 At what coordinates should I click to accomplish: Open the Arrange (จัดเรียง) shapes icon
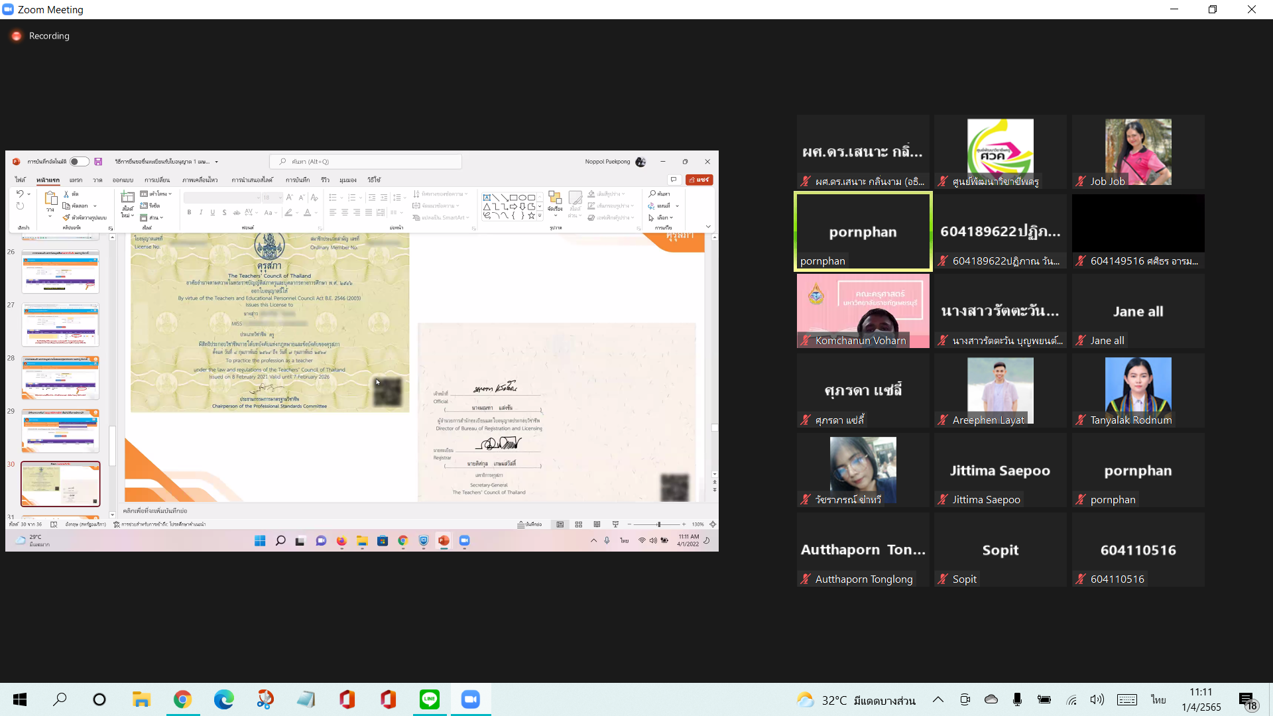(555, 198)
